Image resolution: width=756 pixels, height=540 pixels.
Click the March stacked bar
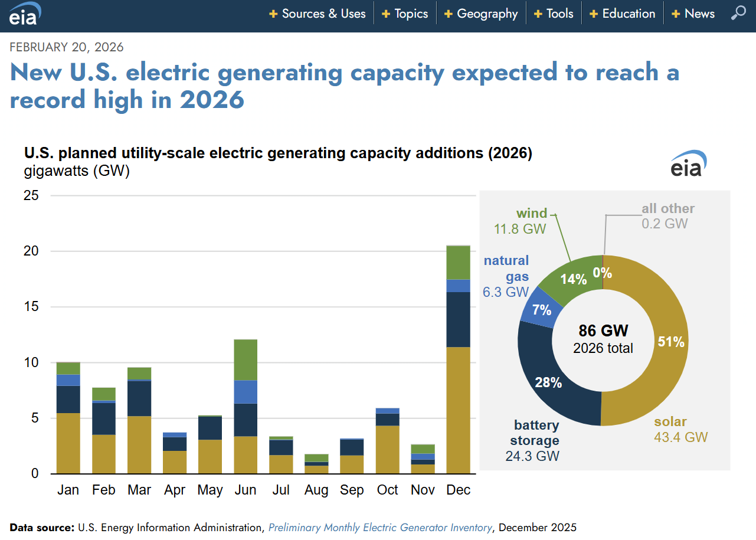[x=139, y=420]
